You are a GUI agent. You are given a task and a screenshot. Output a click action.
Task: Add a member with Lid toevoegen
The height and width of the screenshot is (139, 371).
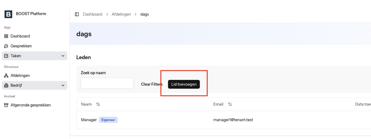(x=184, y=84)
